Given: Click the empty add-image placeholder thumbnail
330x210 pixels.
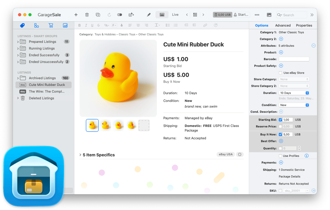Looking at the screenshot, I should tap(144, 125).
